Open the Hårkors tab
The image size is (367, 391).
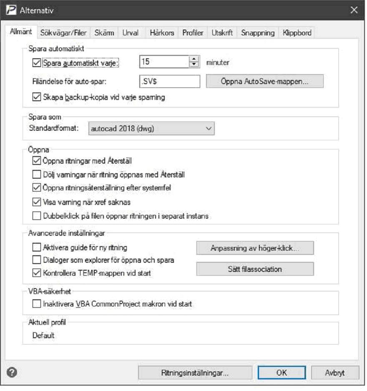163,33
